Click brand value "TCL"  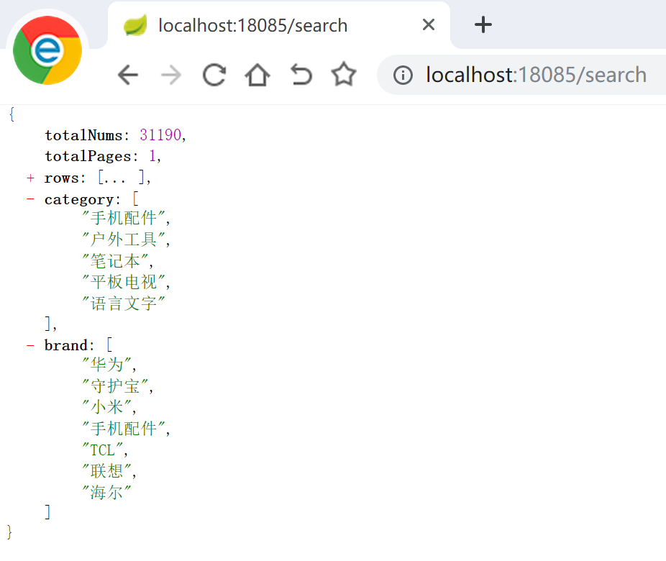pyautogui.click(x=102, y=450)
